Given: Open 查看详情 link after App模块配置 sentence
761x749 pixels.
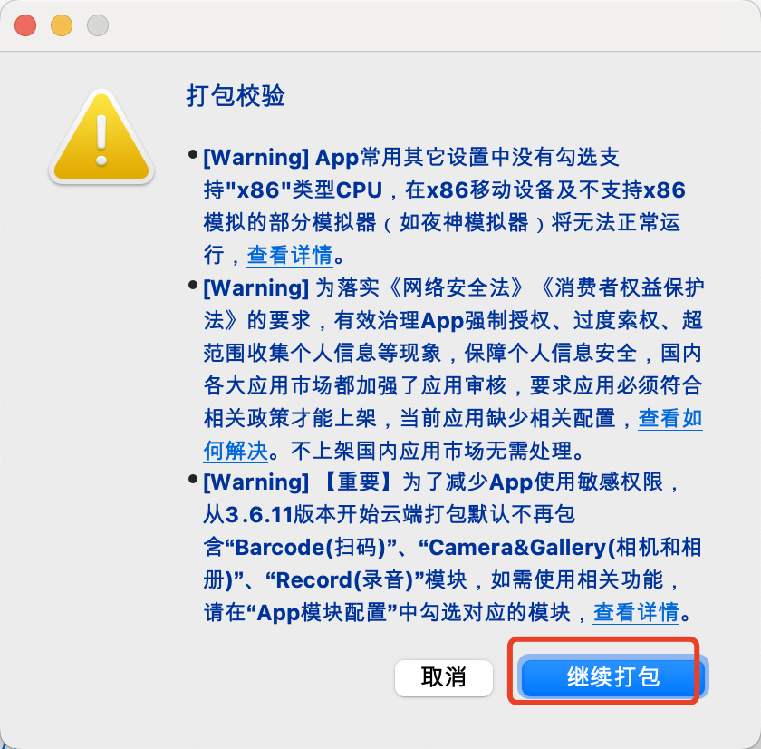Looking at the screenshot, I should (636, 612).
